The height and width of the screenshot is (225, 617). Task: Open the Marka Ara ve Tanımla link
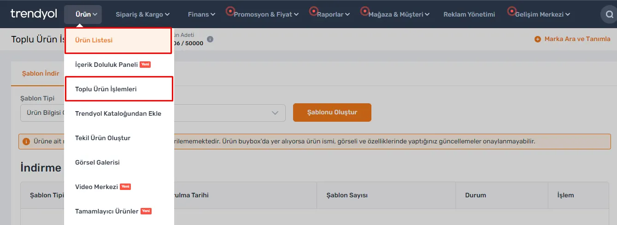577,39
